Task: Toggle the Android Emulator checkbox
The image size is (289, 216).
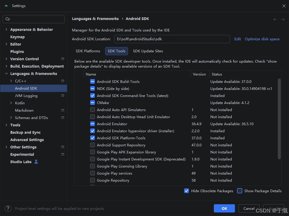Action: 93,124
